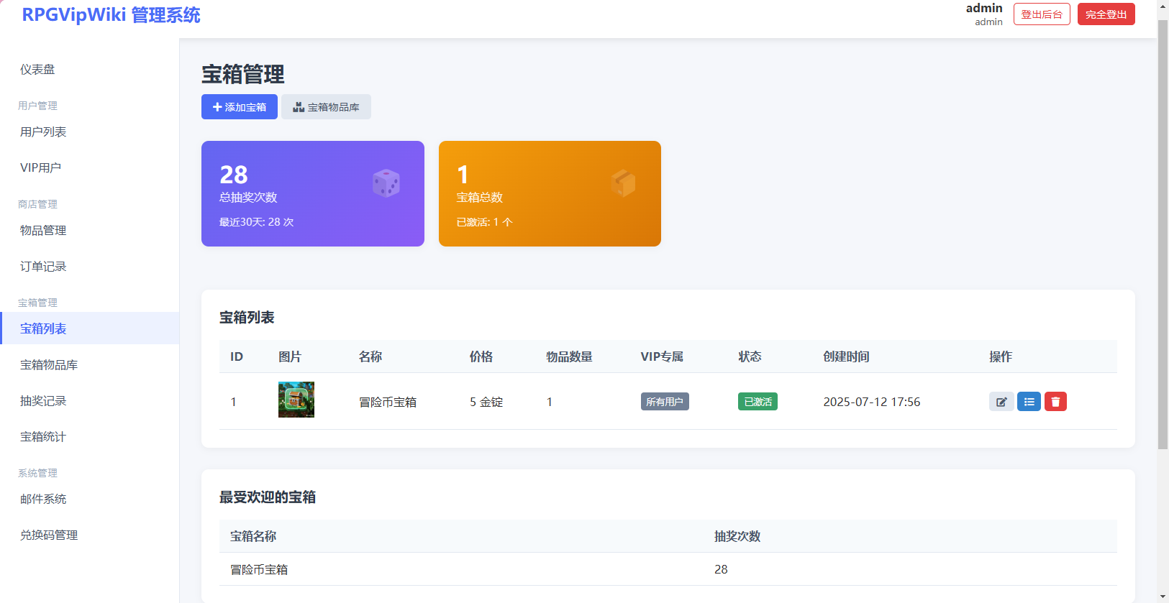Open 宝箱物品库 from the top button

tap(326, 107)
